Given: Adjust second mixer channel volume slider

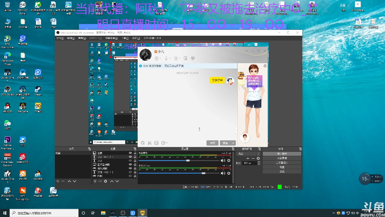Looking at the screenshot, I should (x=179, y=173).
